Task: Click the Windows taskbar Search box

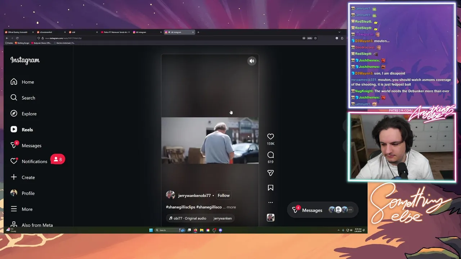Action: click(x=170, y=230)
